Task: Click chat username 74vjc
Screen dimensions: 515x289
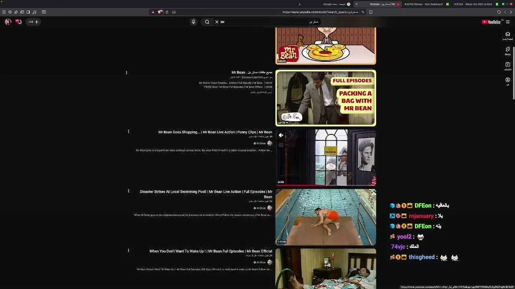Action: click(398, 247)
